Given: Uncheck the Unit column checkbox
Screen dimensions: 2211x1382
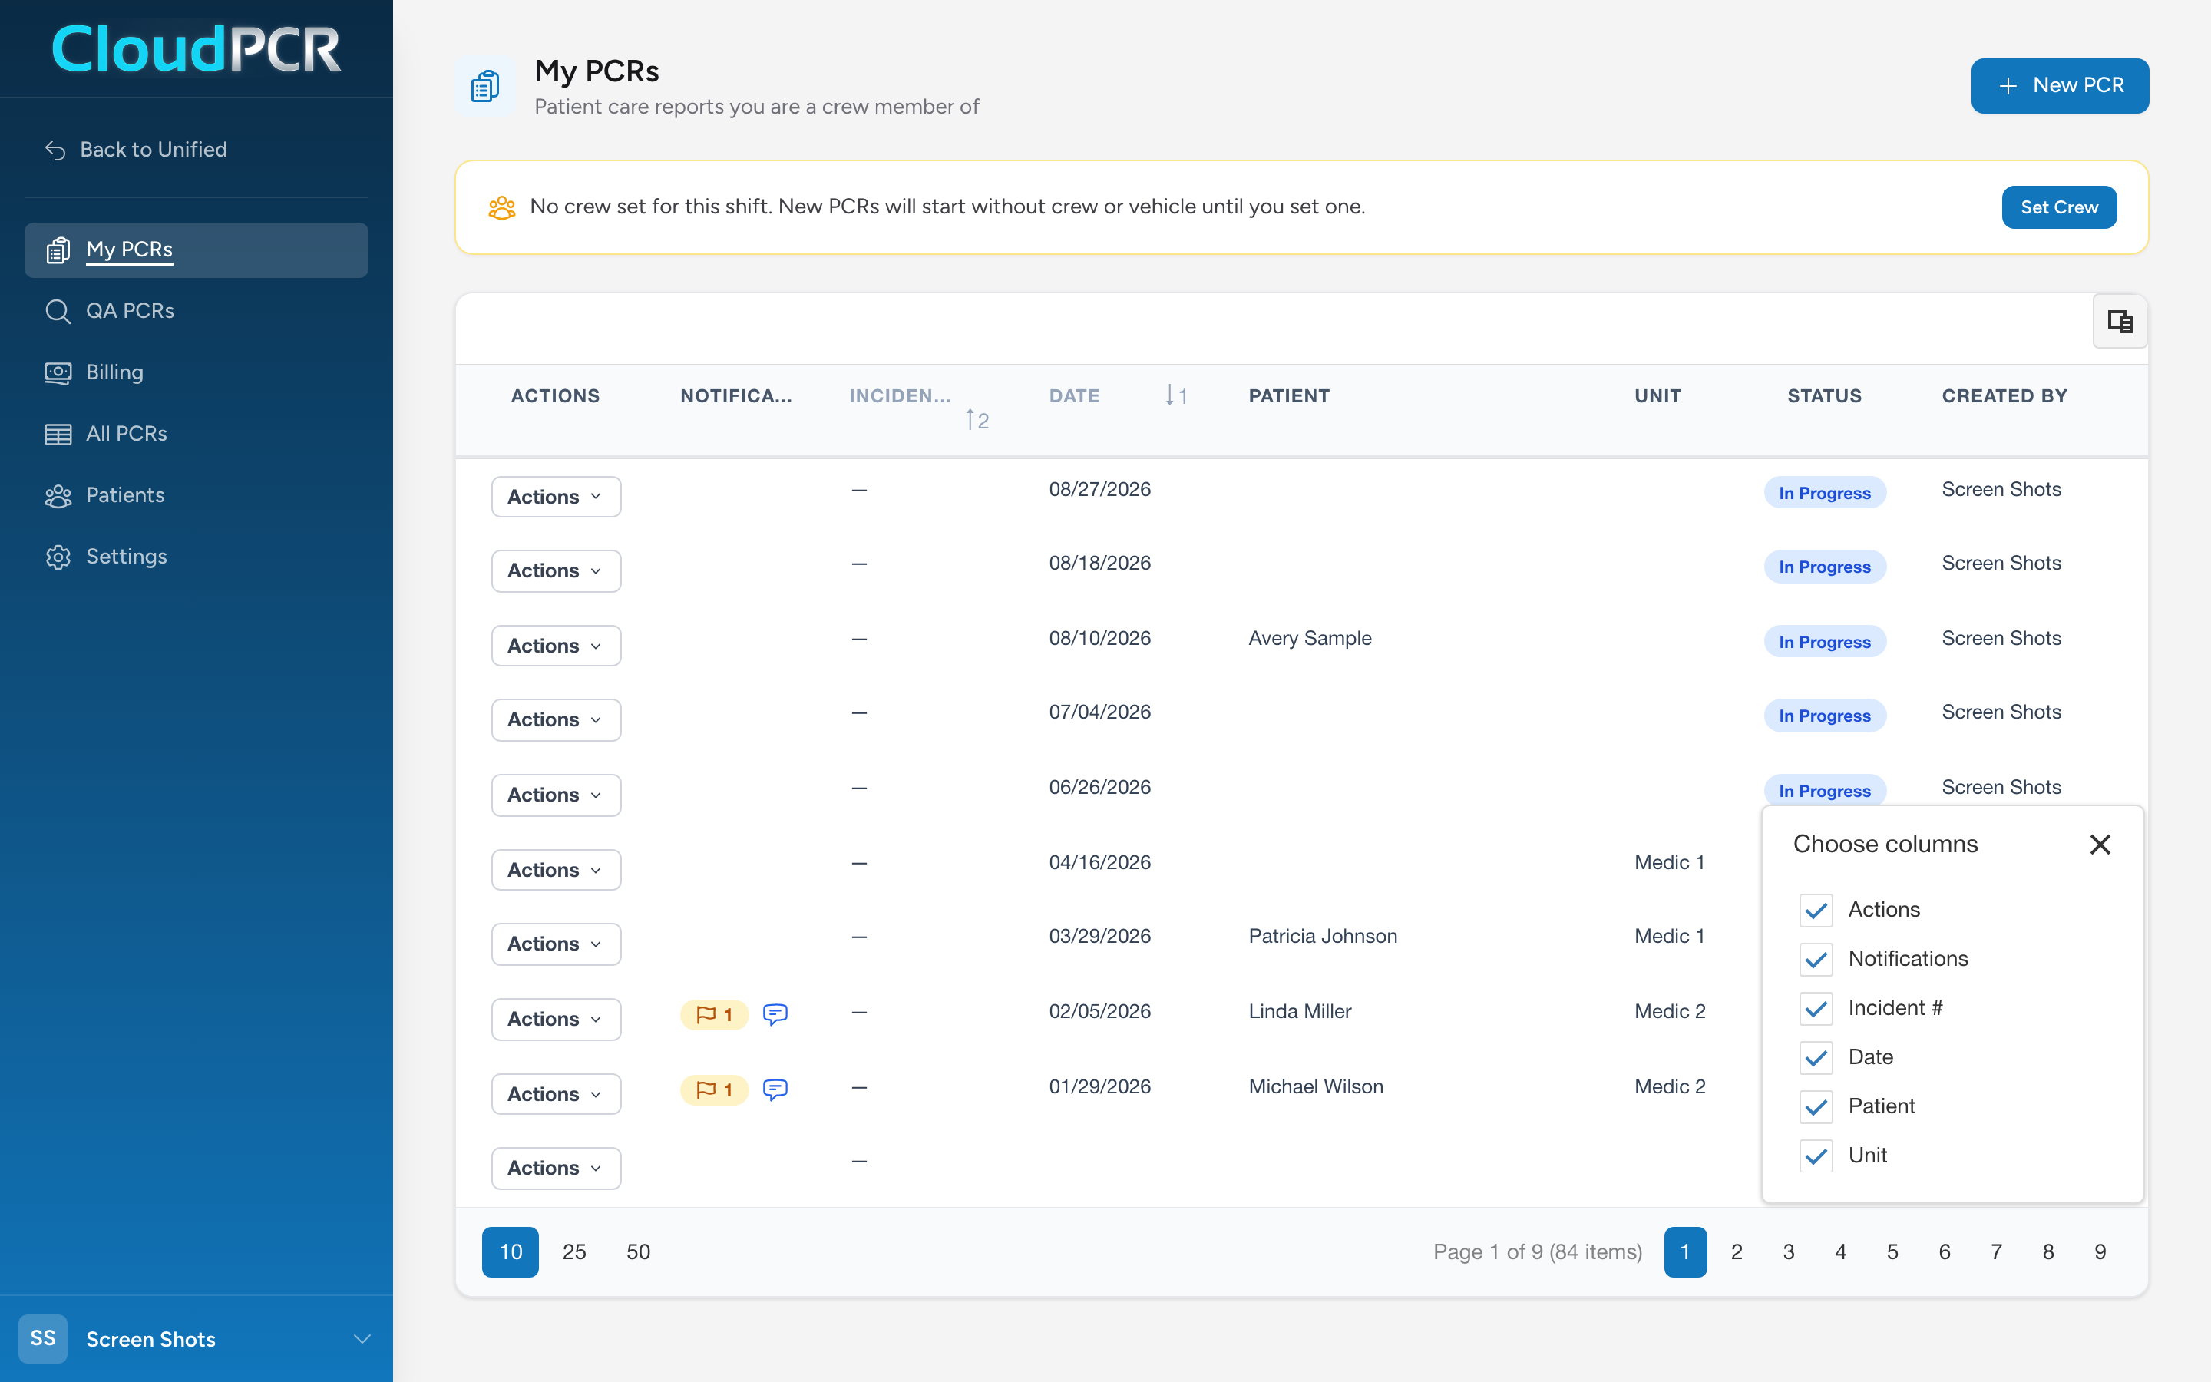Looking at the screenshot, I should 1816,1156.
